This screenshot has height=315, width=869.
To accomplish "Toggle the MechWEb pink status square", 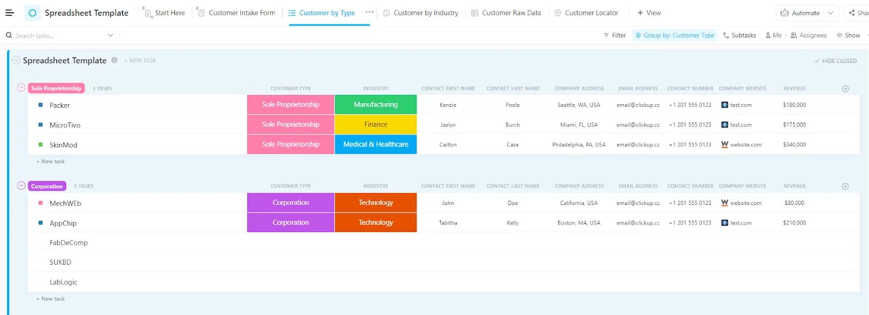I will (x=41, y=203).
